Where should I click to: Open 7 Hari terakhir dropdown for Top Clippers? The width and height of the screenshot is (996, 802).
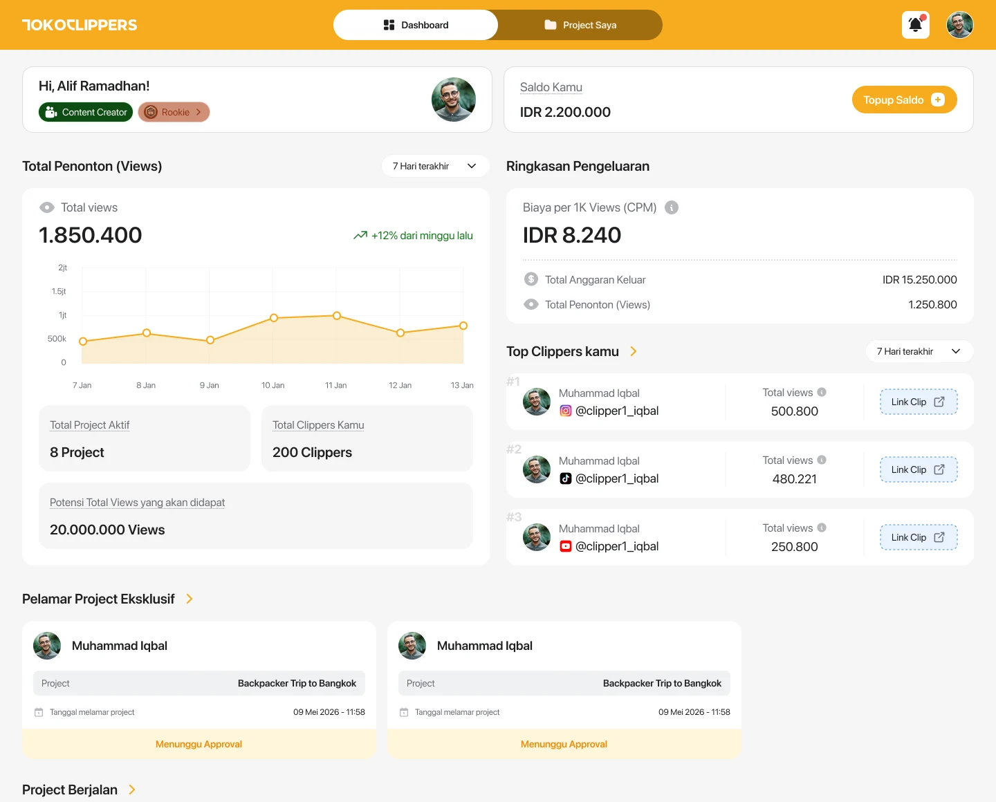point(920,351)
